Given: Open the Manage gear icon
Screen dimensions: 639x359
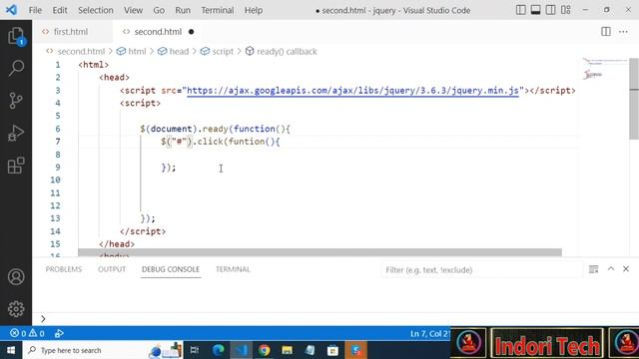Looking at the screenshot, I should pos(16,309).
